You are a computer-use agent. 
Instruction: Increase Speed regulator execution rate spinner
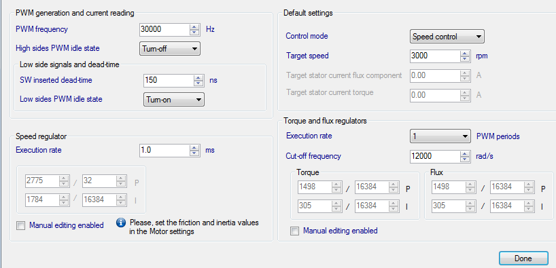pyautogui.click(x=194, y=148)
